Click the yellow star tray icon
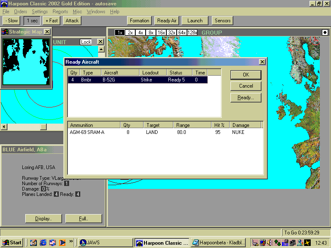 [x=307, y=243]
